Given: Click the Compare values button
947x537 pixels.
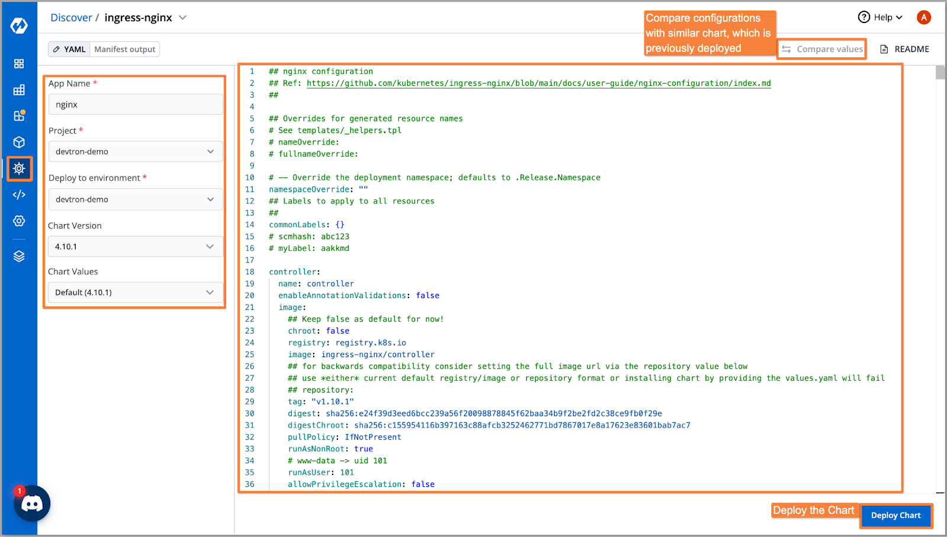Looking at the screenshot, I should [x=822, y=49].
